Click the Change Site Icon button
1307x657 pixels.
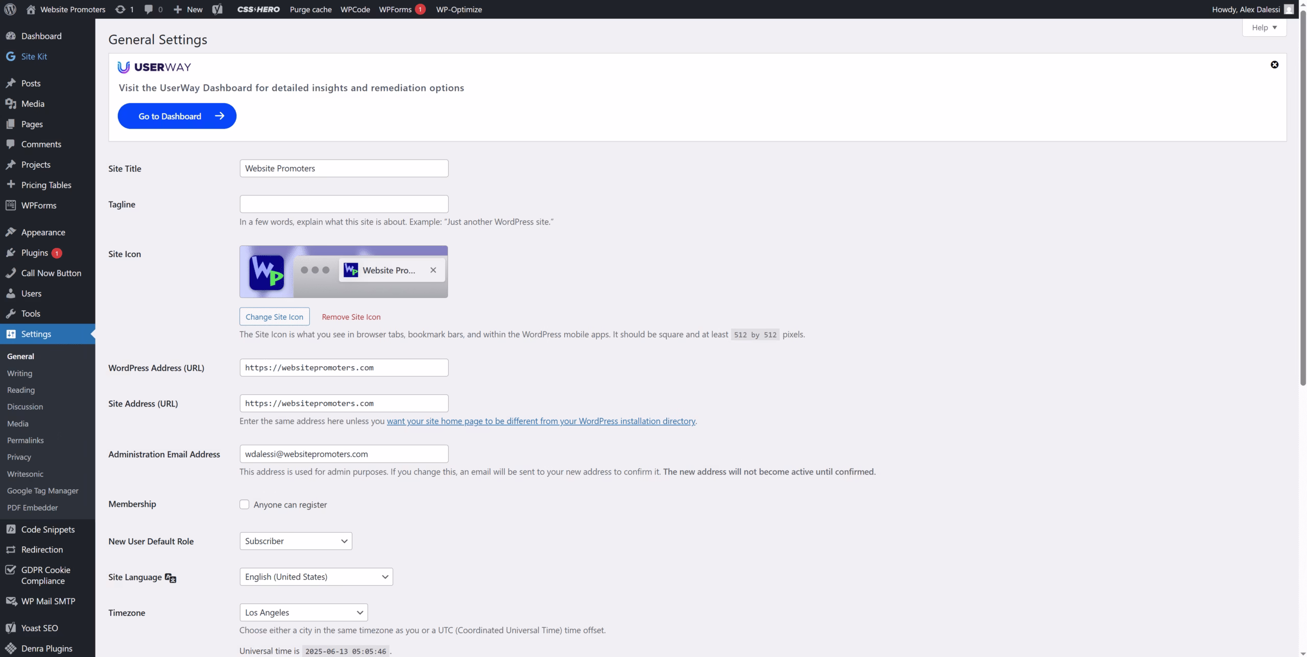point(274,317)
